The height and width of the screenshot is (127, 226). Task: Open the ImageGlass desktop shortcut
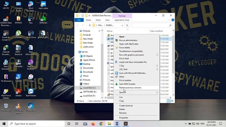[x=31, y=107]
